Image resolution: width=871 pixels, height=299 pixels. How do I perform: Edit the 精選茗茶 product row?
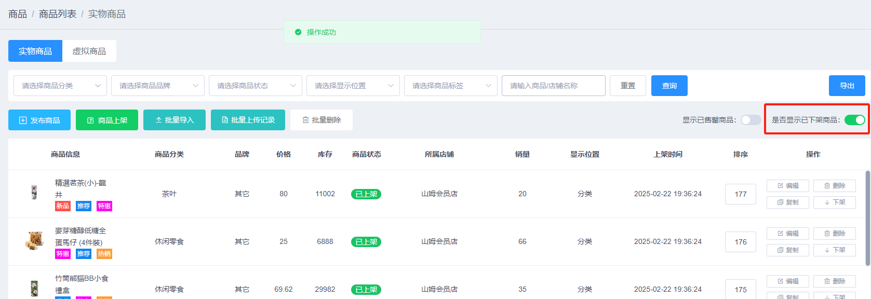coord(787,186)
